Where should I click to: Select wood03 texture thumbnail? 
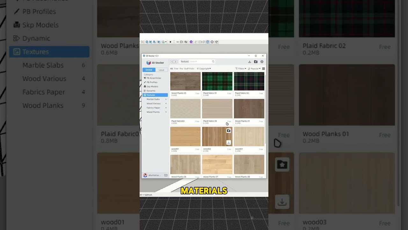click(x=249, y=136)
